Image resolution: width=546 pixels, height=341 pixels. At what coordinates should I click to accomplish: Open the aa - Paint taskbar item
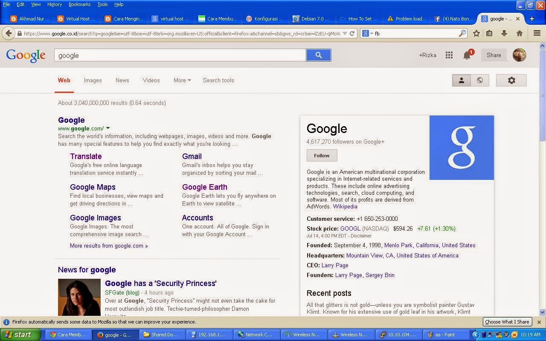pyautogui.click(x=446, y=335)
